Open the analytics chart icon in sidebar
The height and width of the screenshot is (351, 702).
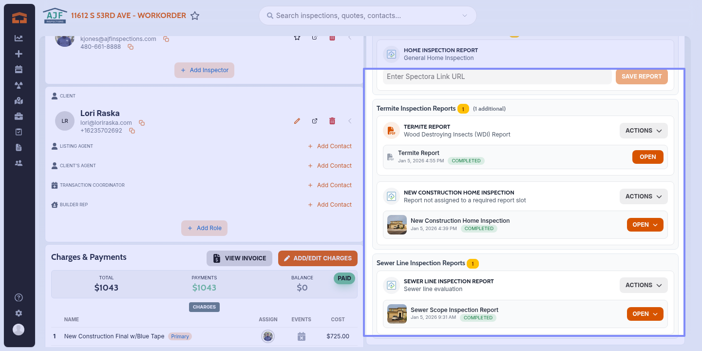click(x=19, y=38)
